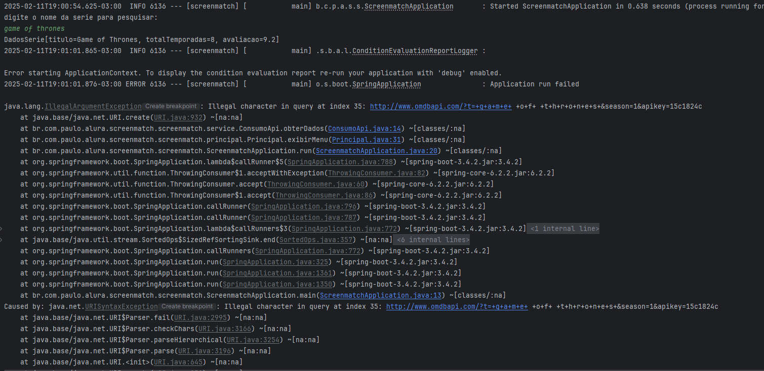Open ThrowingConsumer.java:82 link

pos(377,173)
